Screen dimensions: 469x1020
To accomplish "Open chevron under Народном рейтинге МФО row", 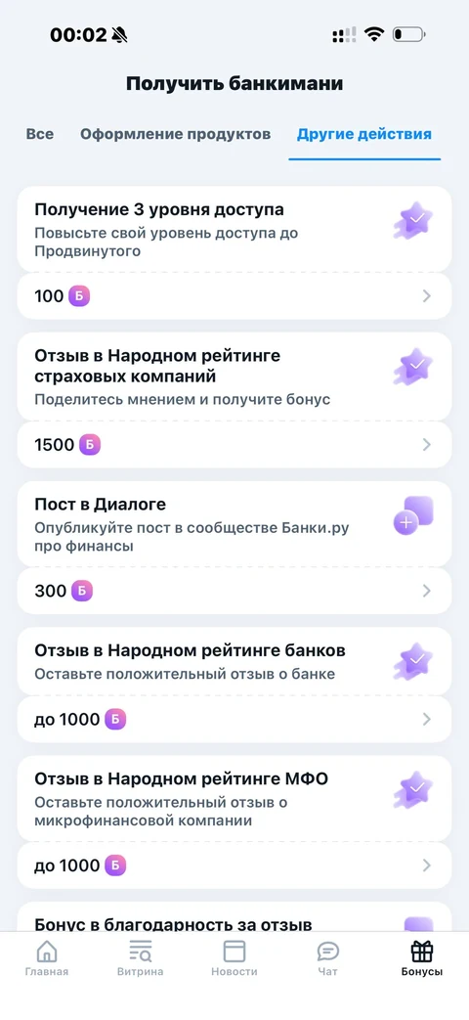I will (427, 865).
